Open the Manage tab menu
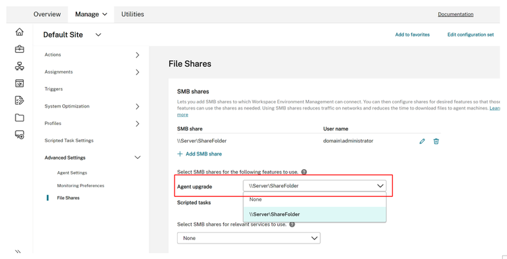The image size is (507, 259). point(91,14)
